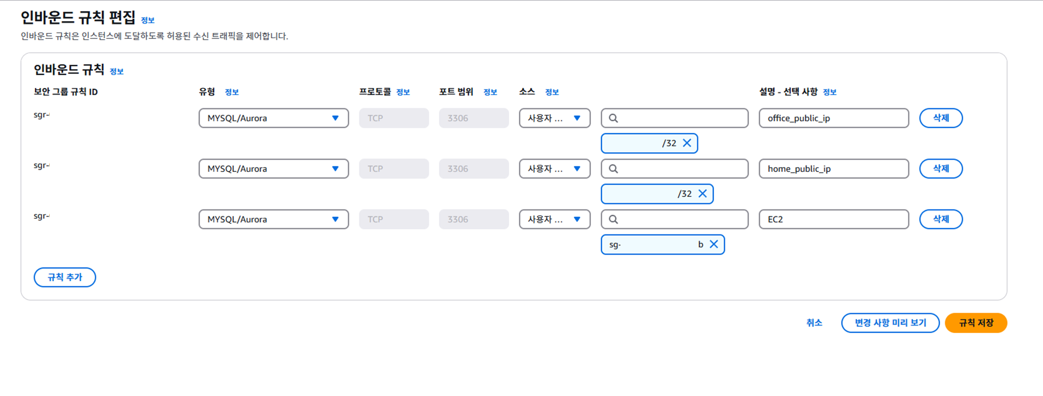Click the disabled TCP protocol field for office_public_ip

394,118
